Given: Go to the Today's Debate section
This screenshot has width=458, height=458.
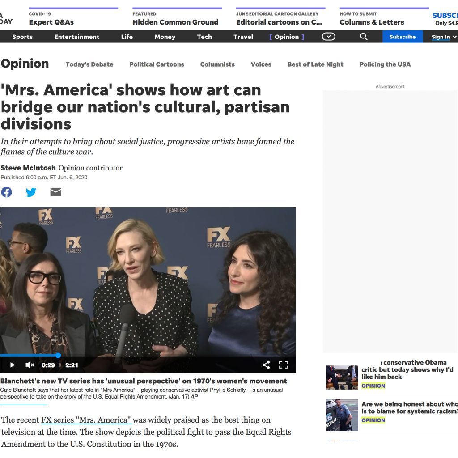Looking at the screenshot, I should click(x=89, y=64).
